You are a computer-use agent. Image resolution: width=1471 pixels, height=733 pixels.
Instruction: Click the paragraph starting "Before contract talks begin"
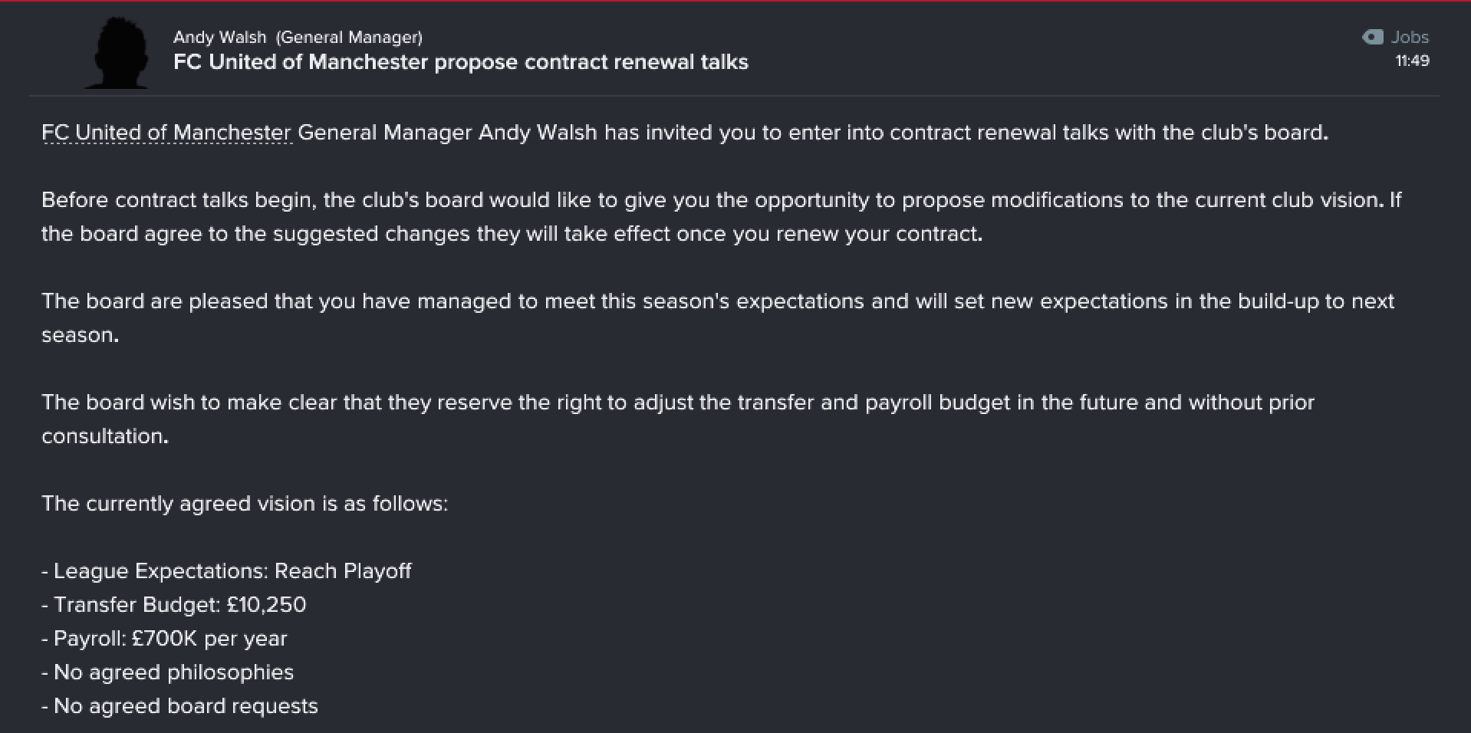tap(721, 217)
